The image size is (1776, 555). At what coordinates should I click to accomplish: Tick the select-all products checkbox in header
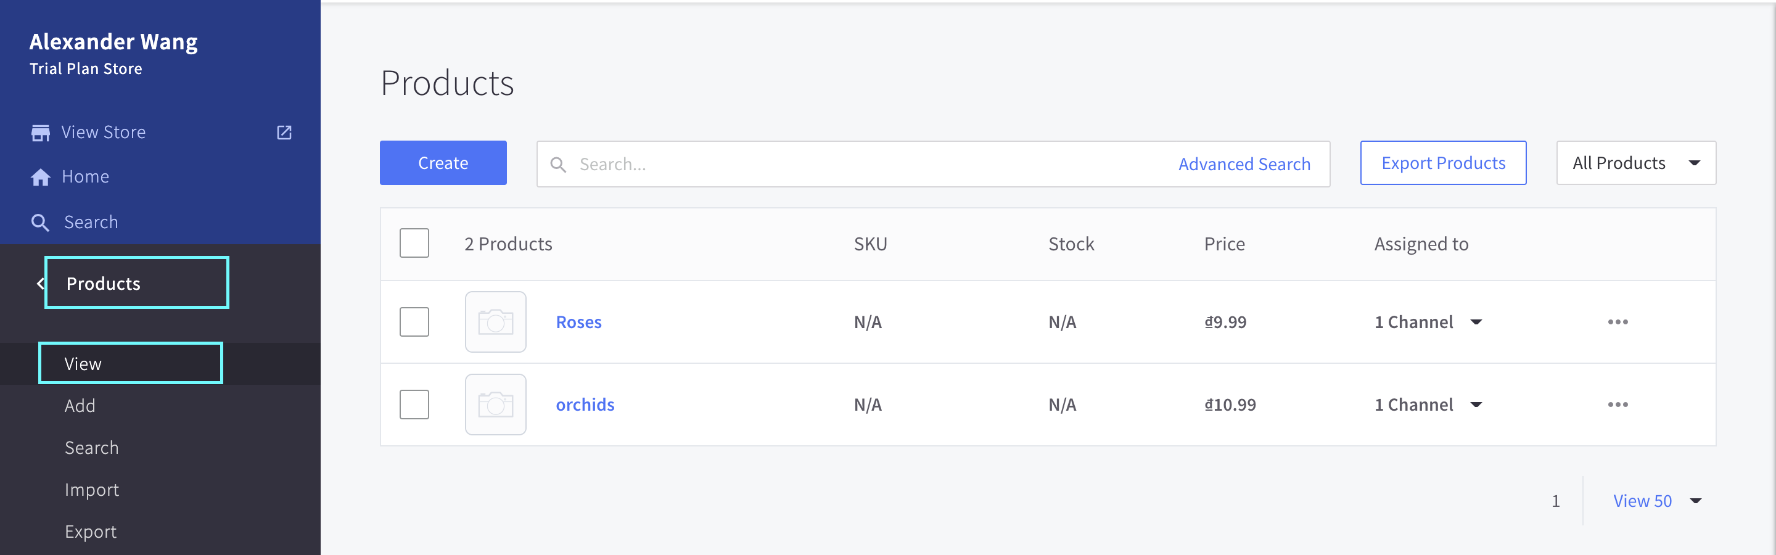tap(414, 244)
